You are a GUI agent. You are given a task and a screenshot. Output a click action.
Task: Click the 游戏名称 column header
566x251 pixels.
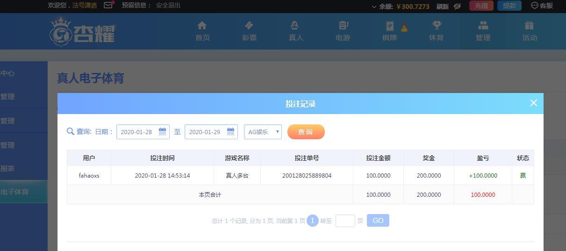click(237, 158)
